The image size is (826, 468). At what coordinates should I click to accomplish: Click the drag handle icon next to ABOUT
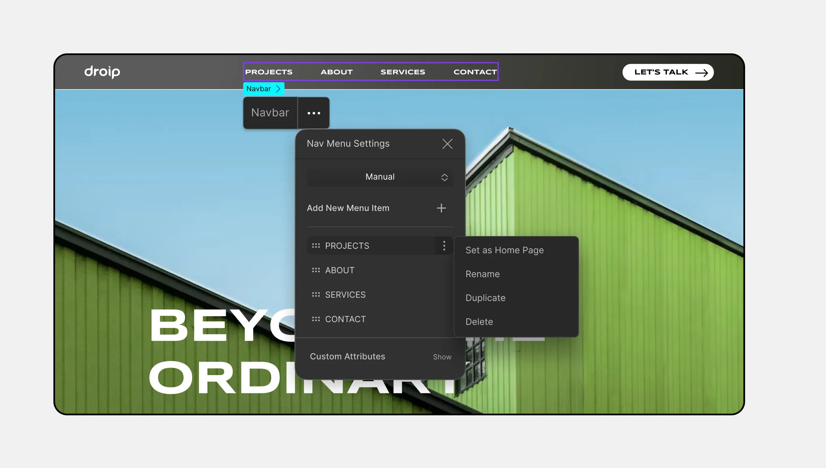pos(315,269)
